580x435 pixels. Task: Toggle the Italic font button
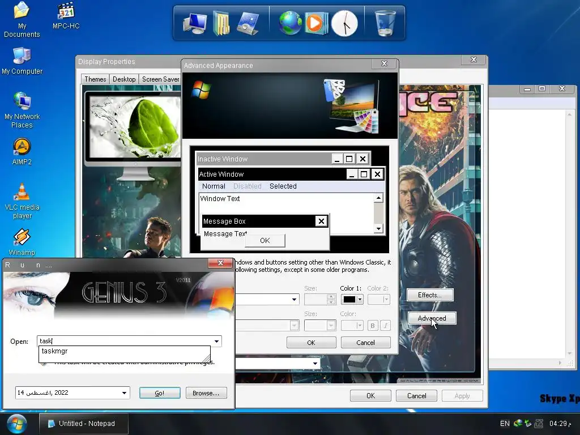click(385, 326)
